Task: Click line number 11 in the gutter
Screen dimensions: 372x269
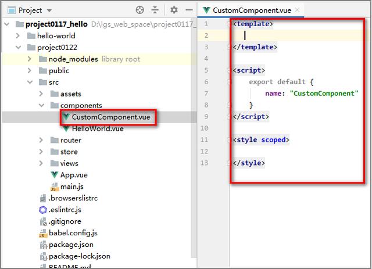Action: 204,140
